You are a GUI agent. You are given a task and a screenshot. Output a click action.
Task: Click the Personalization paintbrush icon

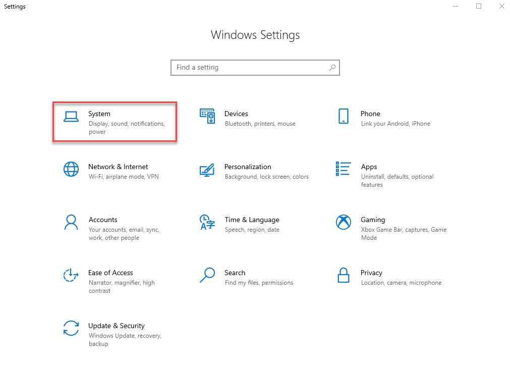(x=207, y=170)
